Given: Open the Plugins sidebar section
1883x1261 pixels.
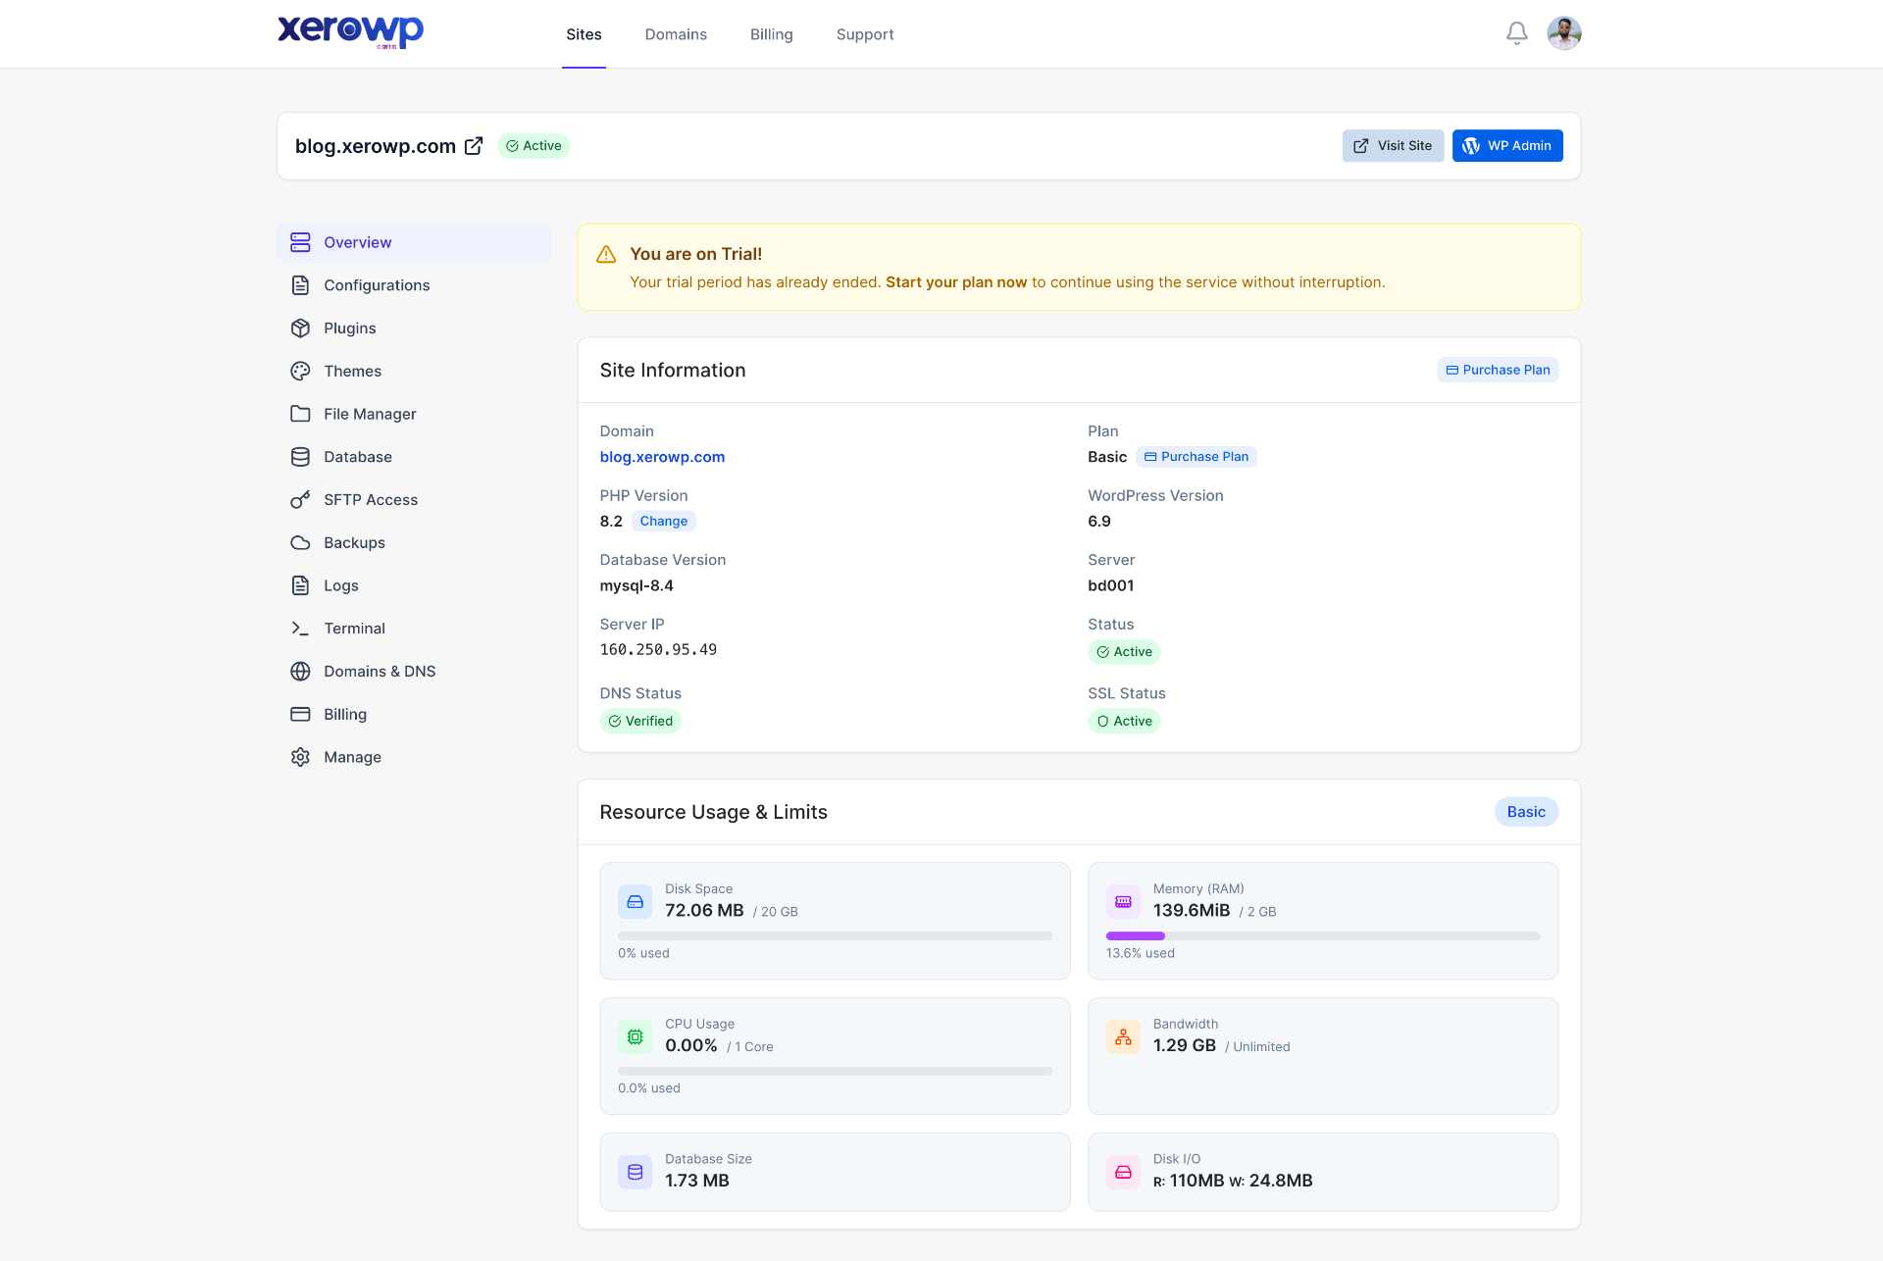Looking at the screenshot, I should point(349,328).
